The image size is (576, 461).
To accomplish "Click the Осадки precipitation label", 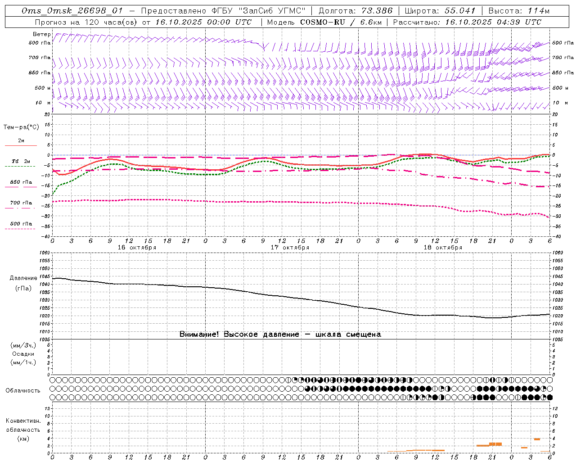I will tap(23, 354).
